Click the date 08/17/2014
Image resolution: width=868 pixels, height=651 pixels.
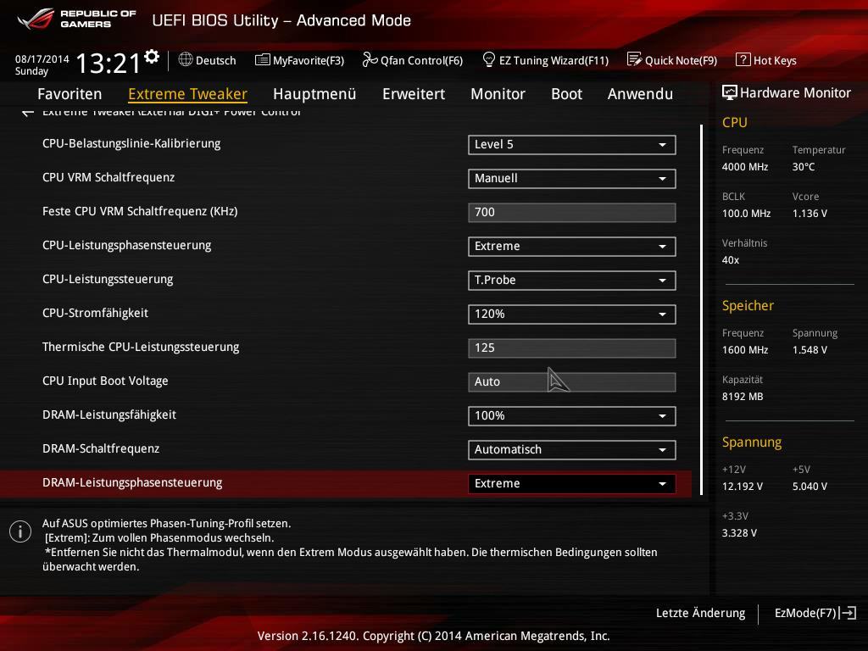[42, 58]
